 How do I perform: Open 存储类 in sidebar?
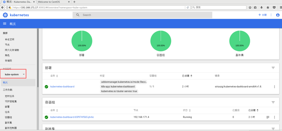(x=8, y=61)
